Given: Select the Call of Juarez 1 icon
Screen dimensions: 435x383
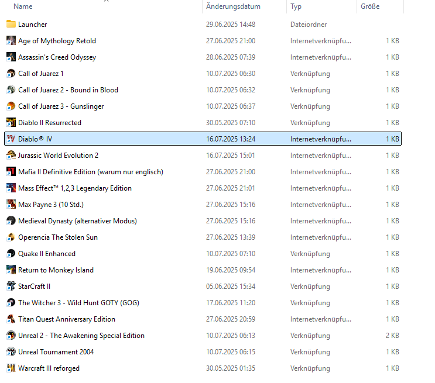Looking at the screenshot, I should coord(11,74).
